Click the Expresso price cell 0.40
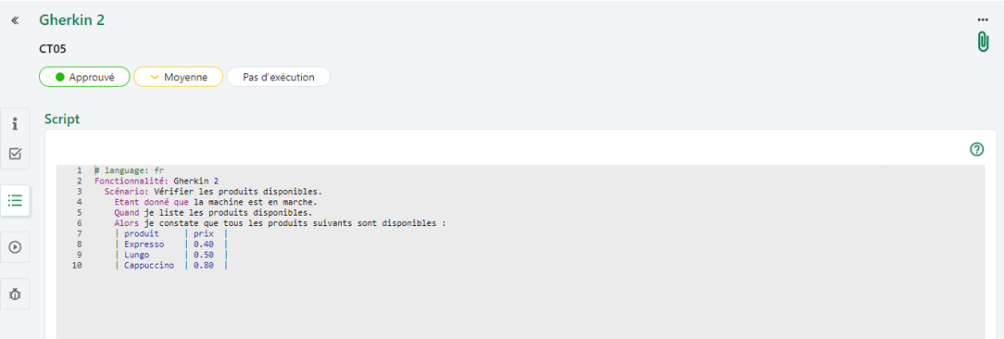The width and height of the screenshot is (1004, 339). pyautogui.click(x=204, y=245)
